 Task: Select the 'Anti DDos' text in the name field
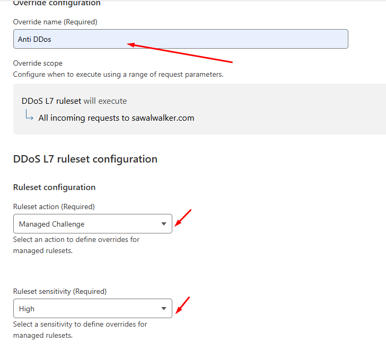pyautogui.click(x=34, y=39)
